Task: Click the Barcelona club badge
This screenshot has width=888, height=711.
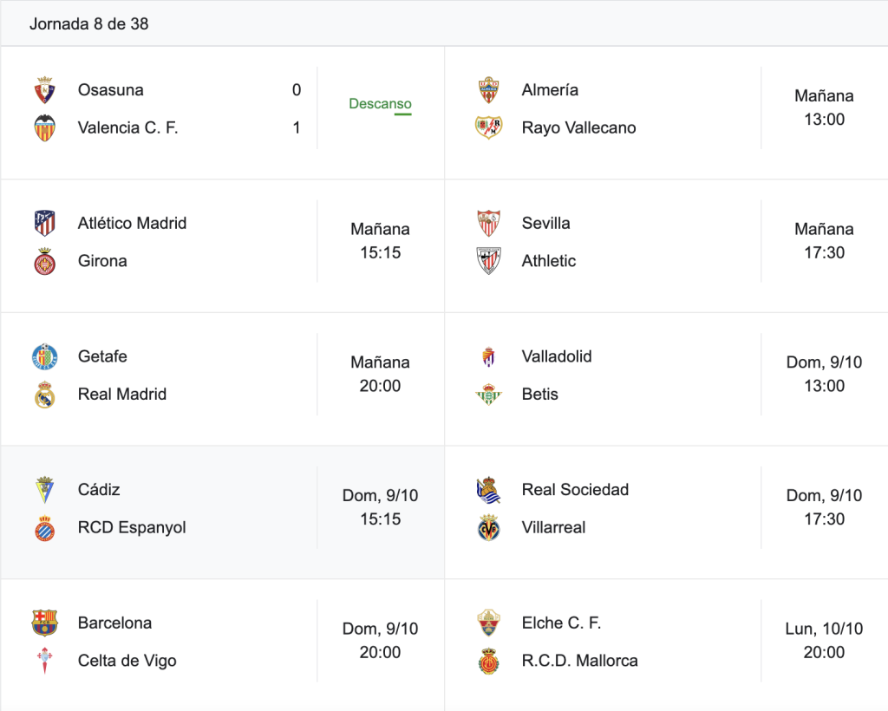Action: coord(45,623)
